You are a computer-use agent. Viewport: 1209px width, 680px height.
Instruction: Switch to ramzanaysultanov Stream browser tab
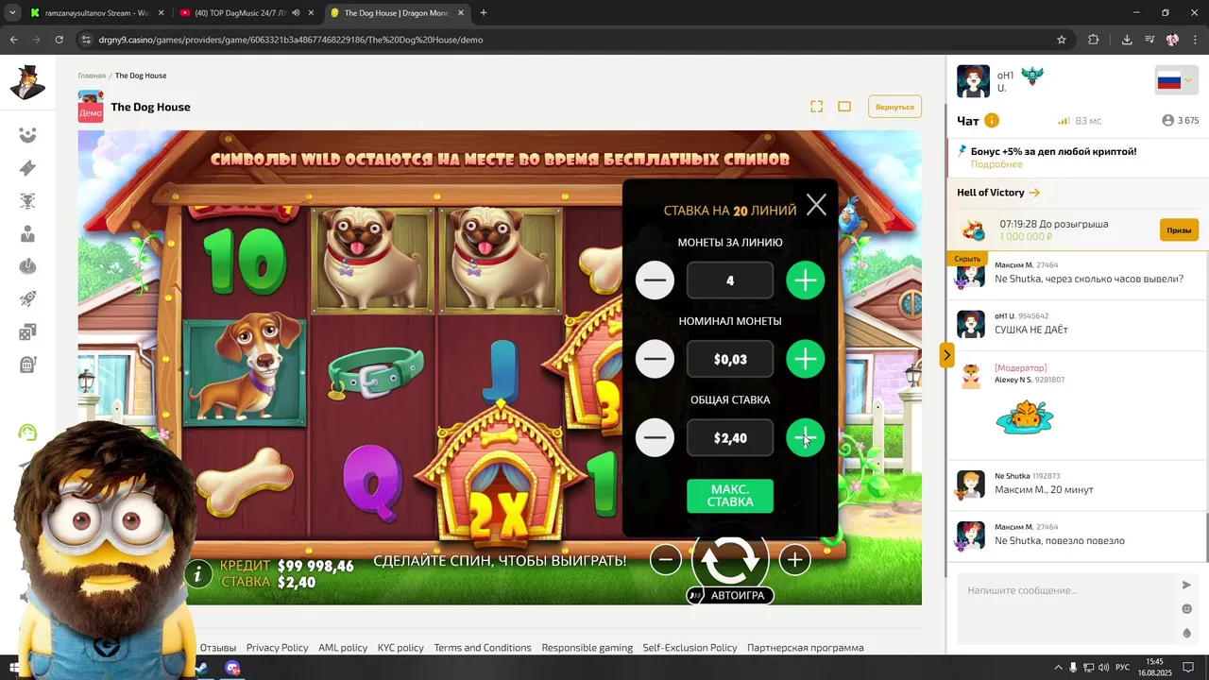point(95,13)
